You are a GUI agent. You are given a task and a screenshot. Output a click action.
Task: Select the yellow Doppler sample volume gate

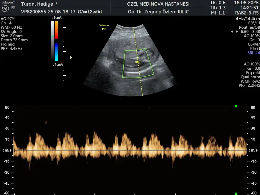click(138, 62)
